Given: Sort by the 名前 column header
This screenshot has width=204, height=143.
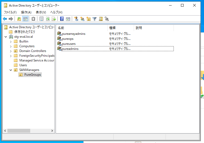Looking at the screenshot, I should pos(82,28).
